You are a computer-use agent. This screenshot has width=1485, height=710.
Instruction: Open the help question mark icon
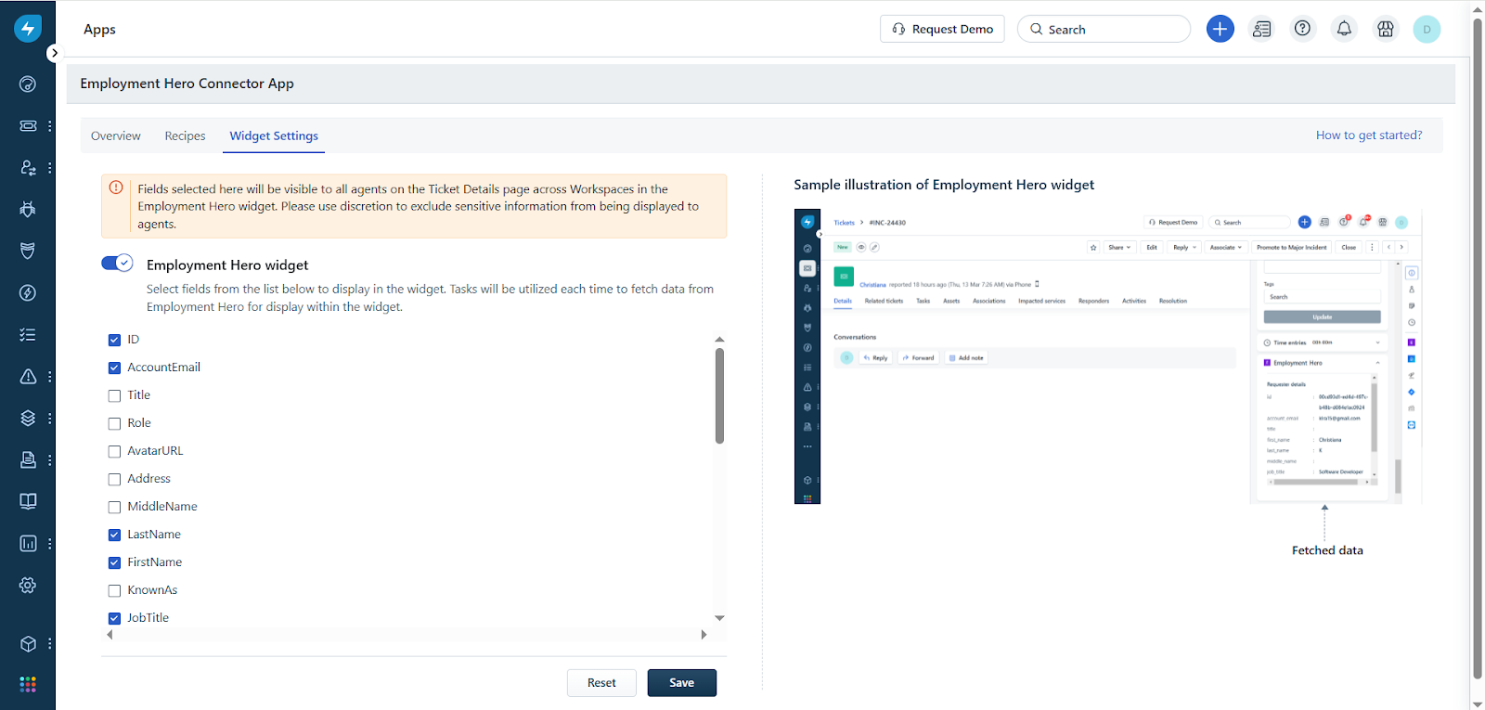(1303, 29)
